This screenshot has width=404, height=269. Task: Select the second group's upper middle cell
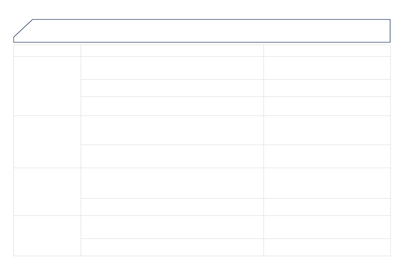click(172, 130)
